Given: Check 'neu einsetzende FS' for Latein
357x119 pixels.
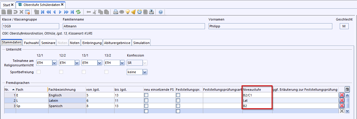Looking at the screenshot, I should pyautogui.click(x=146, y=101).
